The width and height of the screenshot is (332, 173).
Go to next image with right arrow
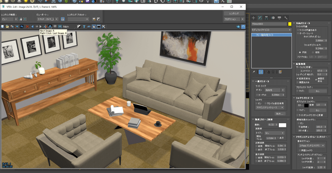coord(40,27)
